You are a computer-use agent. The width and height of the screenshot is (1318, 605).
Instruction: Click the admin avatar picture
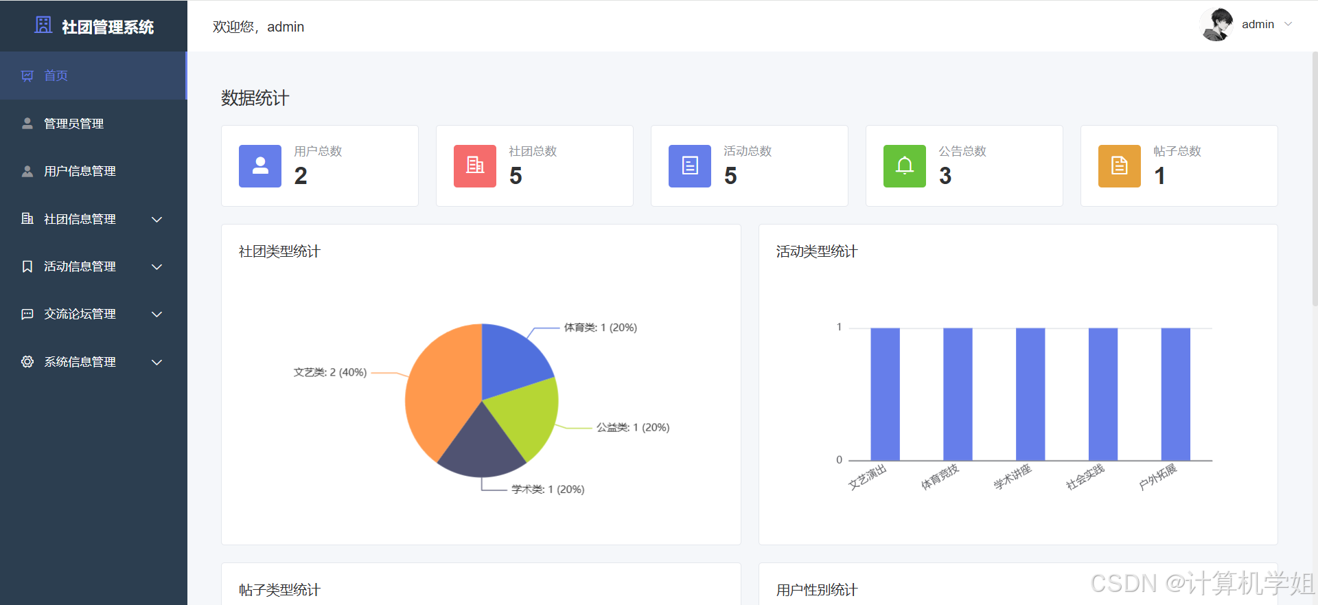point(1217,25)
